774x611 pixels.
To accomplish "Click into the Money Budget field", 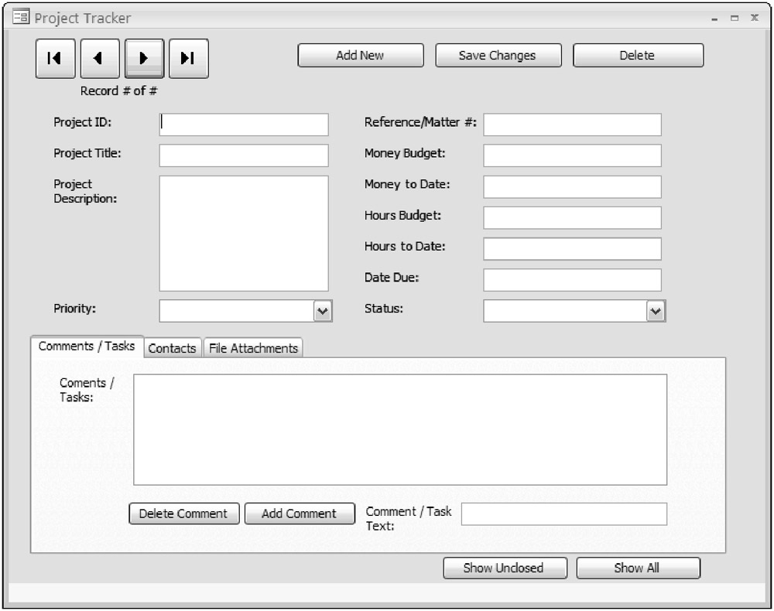I will coord(572,155).
